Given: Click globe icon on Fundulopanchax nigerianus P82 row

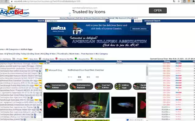Looking at the screenshot, I should point(31,97).
